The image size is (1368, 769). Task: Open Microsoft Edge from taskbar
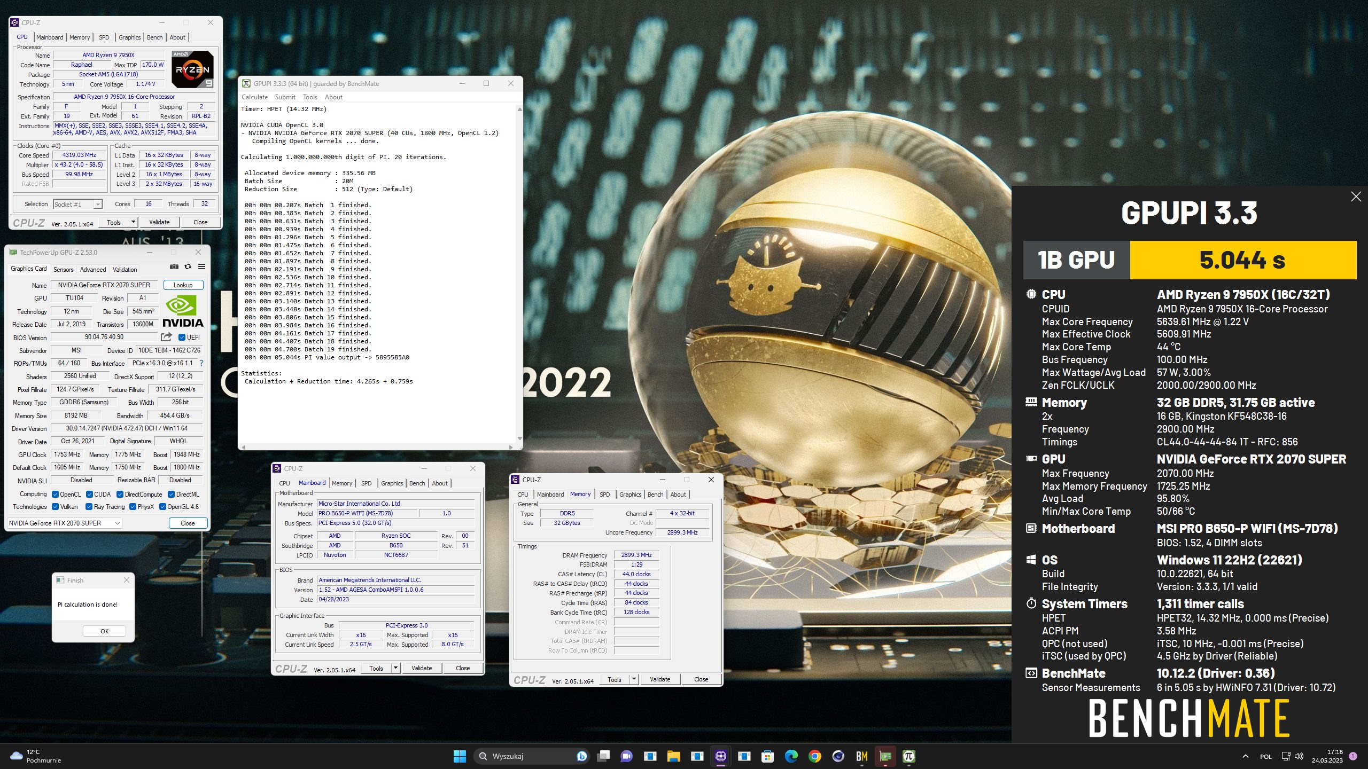[791, 756]
